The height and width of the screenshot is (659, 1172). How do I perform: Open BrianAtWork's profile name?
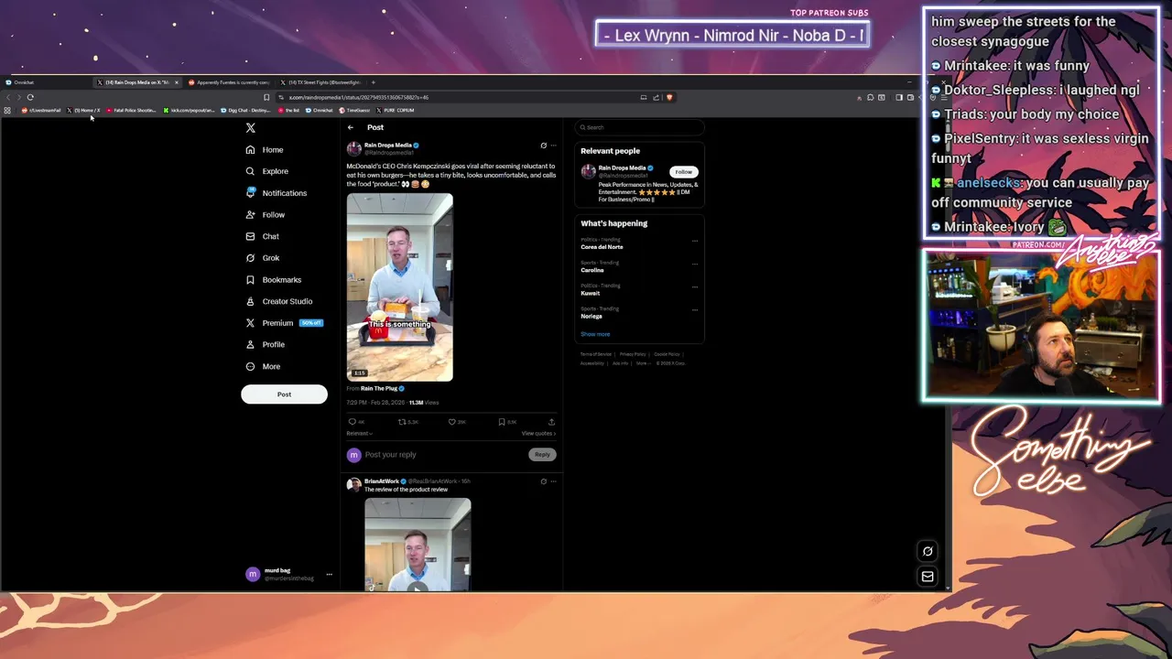(x=382, y=481)
